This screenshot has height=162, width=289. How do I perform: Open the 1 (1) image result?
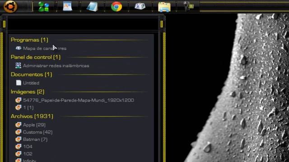point(28,108)
